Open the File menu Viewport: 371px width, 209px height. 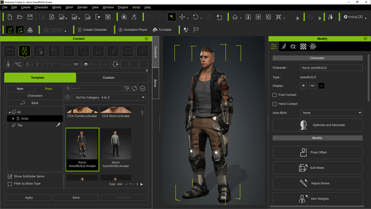coord(5,7)
